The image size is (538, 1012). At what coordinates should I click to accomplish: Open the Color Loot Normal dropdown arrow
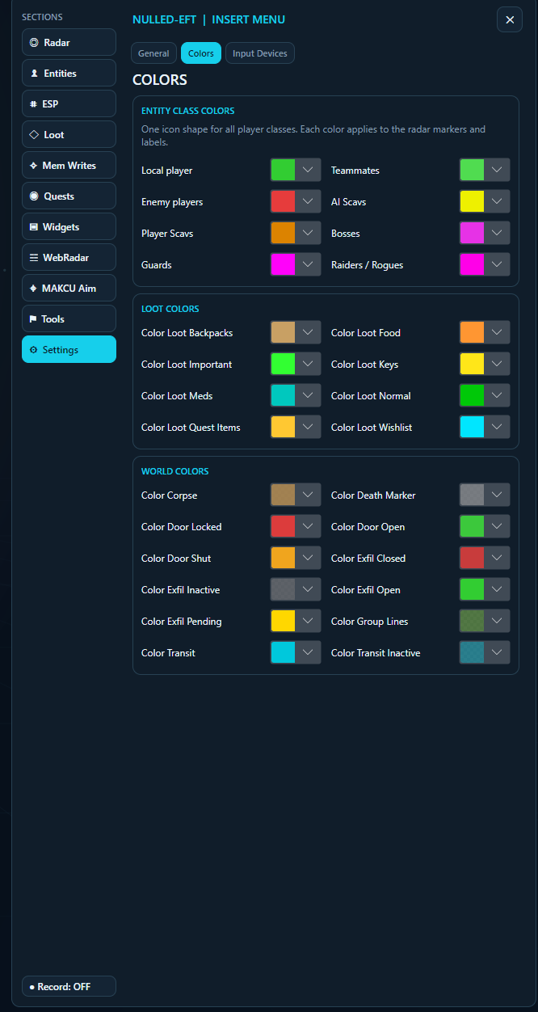point(498,395)
